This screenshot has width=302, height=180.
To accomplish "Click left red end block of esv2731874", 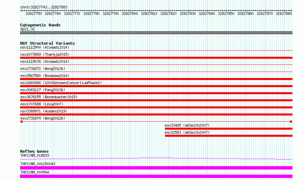I will [22, 122].
